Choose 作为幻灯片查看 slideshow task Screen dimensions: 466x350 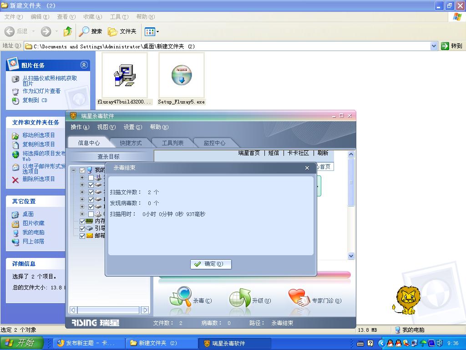pyautogui.click(x=41, y=91)
